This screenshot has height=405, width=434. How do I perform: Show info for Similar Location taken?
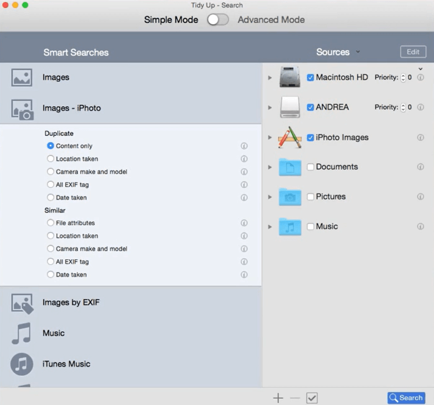(x=244, y=236)
